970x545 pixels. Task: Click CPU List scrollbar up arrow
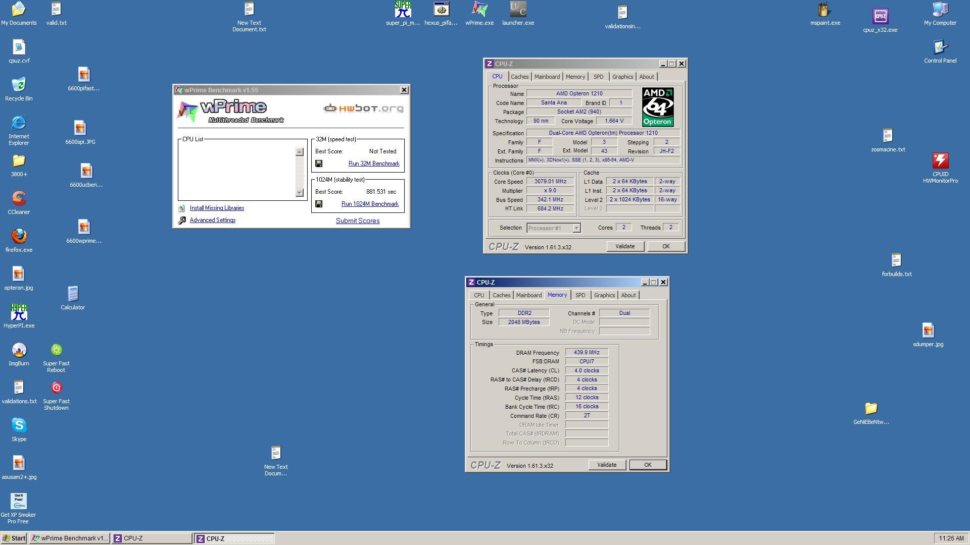pyautogui.click(x=300, y=152)
